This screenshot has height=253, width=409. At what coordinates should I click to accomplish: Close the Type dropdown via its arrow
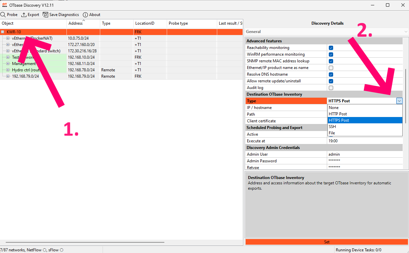pos(399,101)
